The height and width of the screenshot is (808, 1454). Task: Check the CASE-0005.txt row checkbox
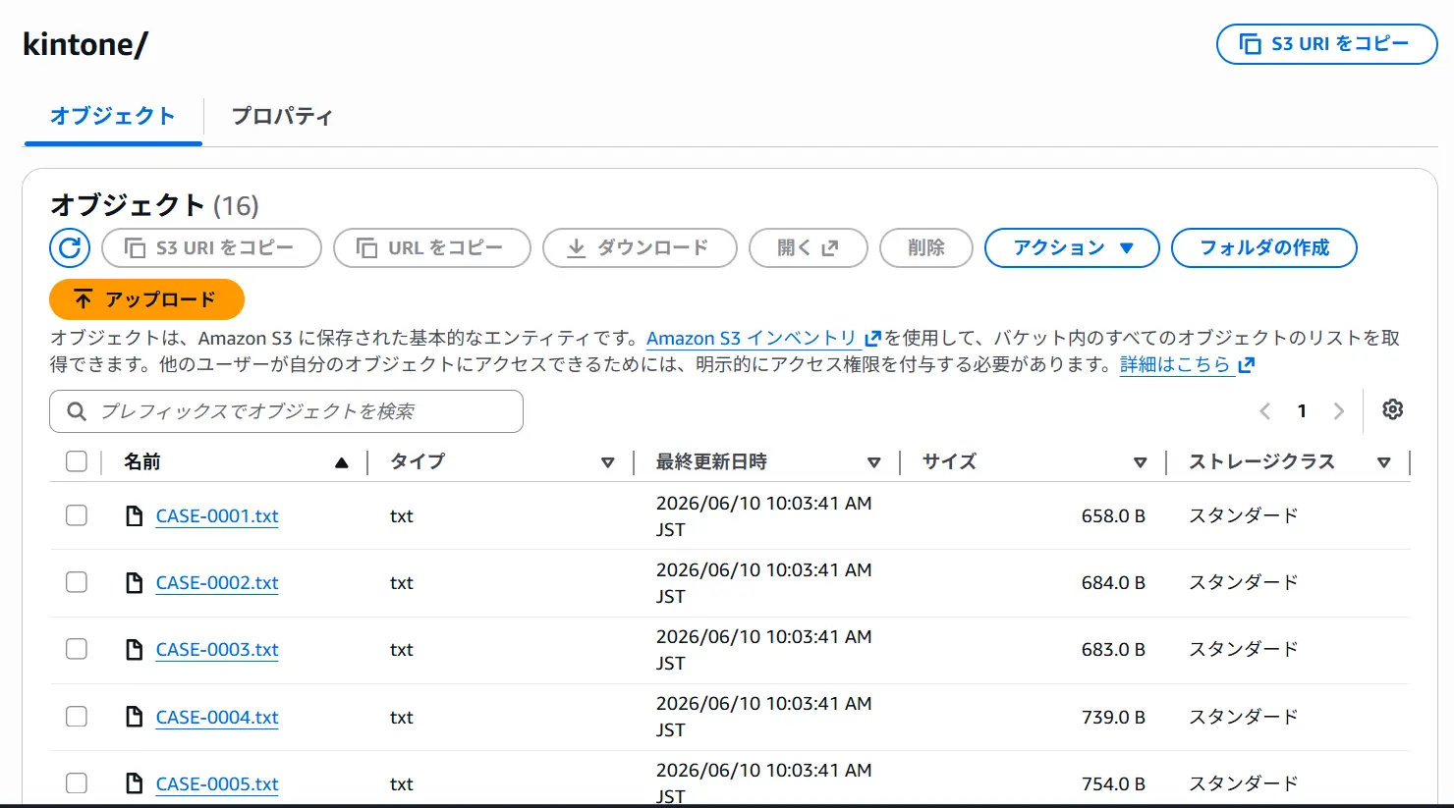(77, 783)
